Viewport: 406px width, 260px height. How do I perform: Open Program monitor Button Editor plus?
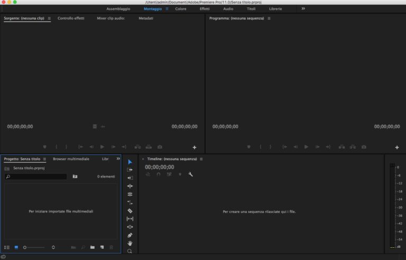(x=397, y=147)
